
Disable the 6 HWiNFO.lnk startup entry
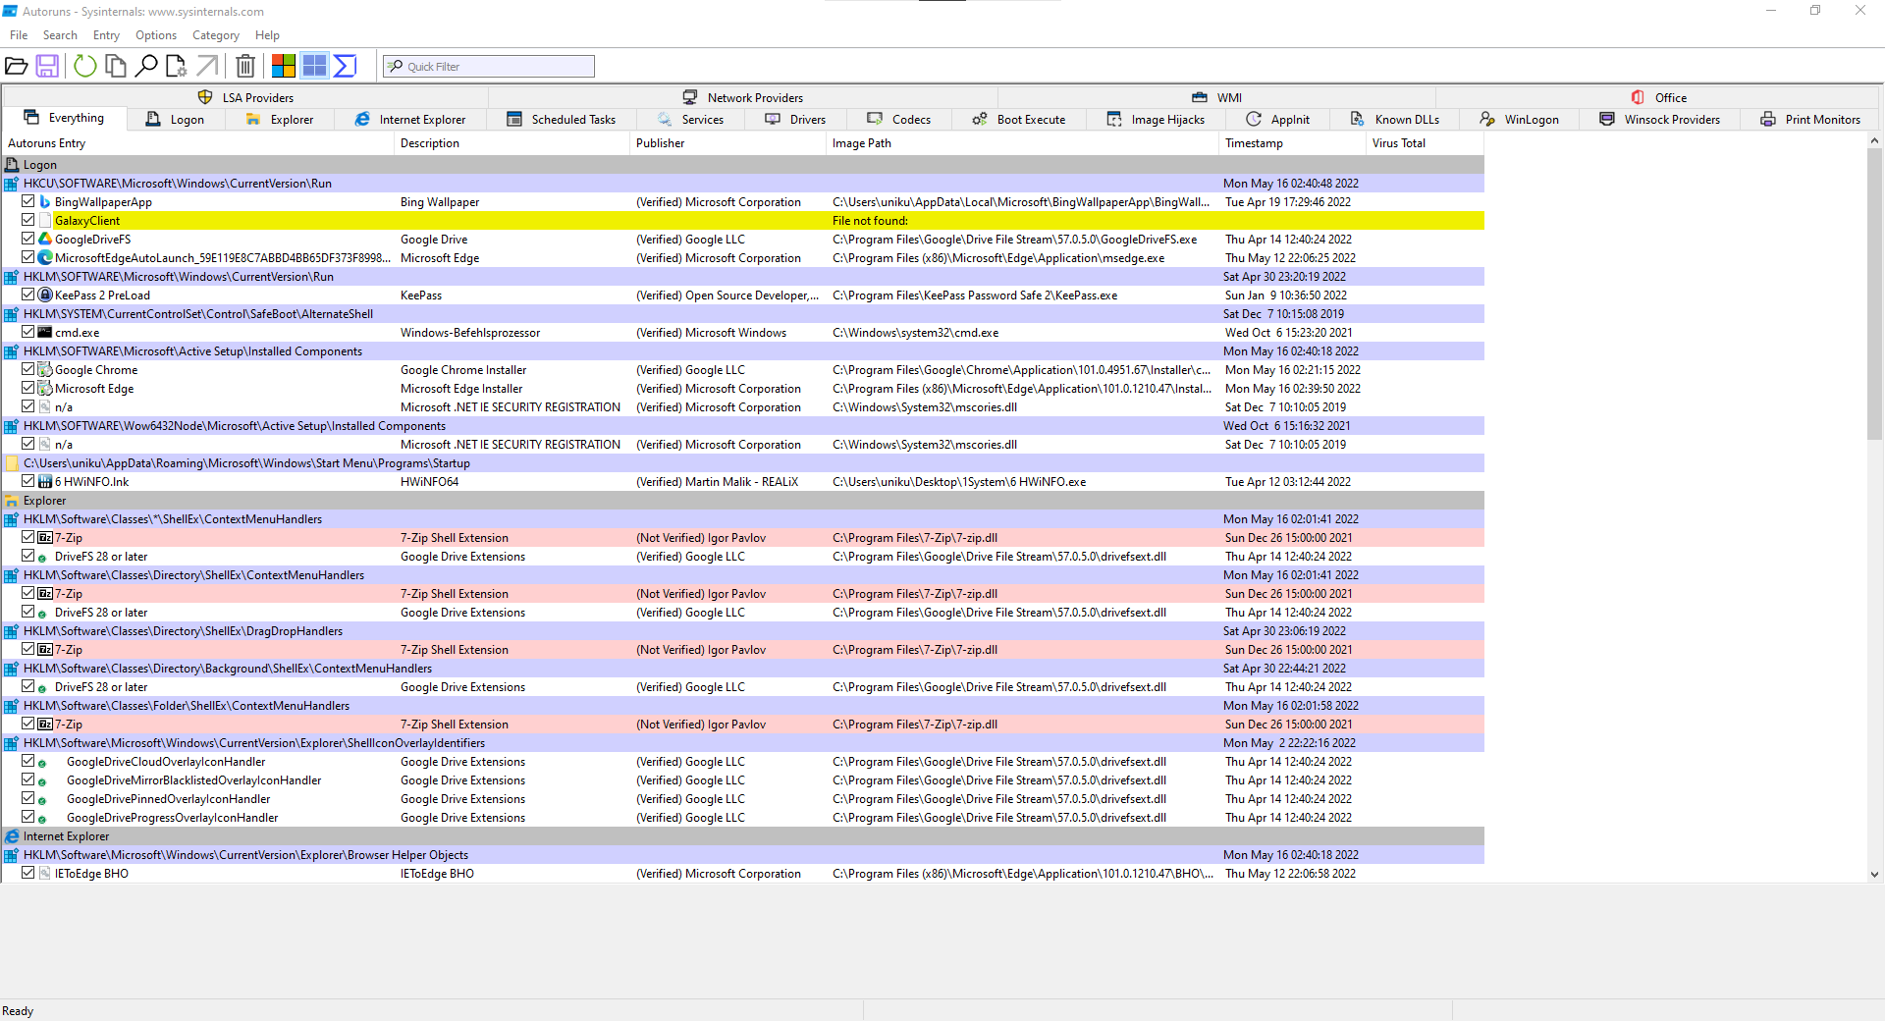pos(28,481)
